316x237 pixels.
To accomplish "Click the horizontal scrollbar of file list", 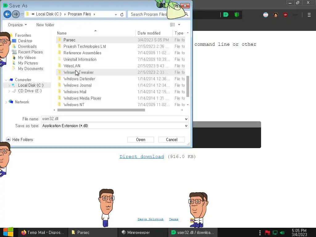I will point(101,110).
